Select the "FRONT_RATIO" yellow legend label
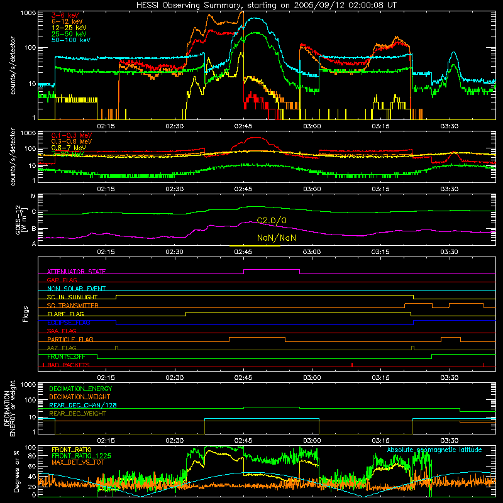The height and width of the screenshot is (503, 503). (x=72, y=450)
